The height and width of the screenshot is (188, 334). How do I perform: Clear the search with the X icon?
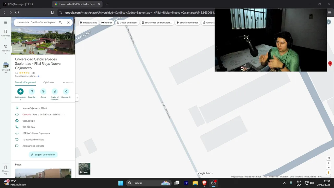tap(68, 22)
